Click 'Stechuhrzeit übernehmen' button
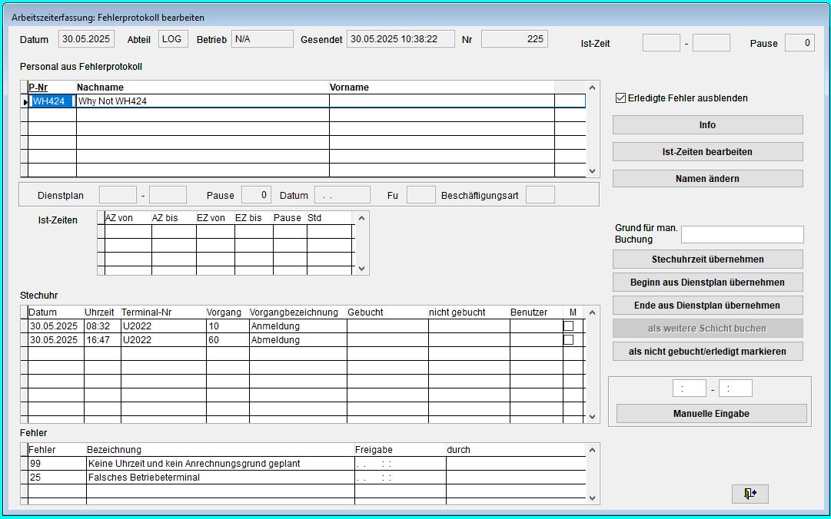Image resolution: width=831 pixels, height=519 pixels. pos(707,259)
